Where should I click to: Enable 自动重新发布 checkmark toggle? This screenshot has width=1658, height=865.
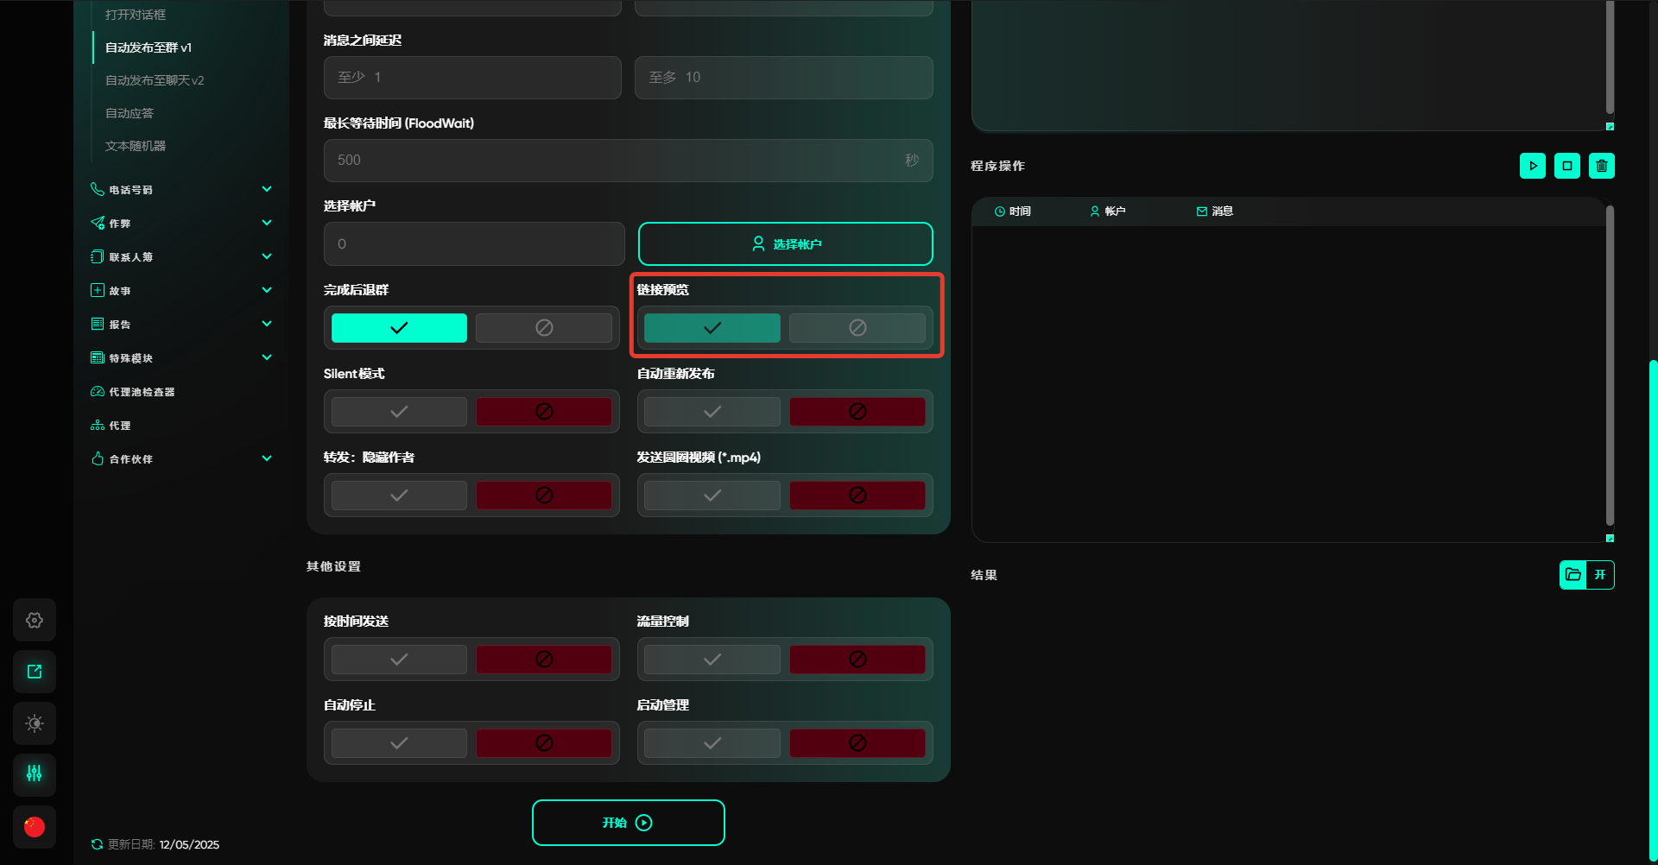(712, 412)
